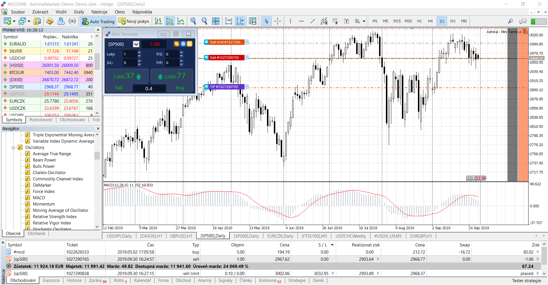Viewport: 548px width, 285px height.
Task: Increase Loty value in Mini Terminal
Action: pyautogui.click(x=140, y=53)
